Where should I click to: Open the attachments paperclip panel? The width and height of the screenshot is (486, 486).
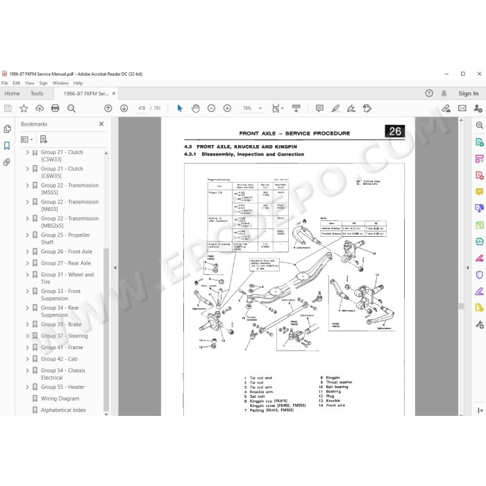pos(7,162)
